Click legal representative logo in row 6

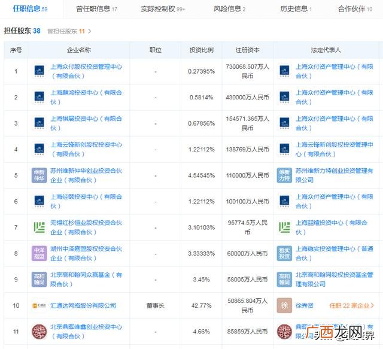point(284,201)
